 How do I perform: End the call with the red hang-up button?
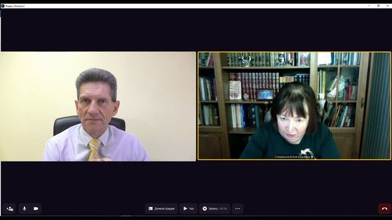385,208
